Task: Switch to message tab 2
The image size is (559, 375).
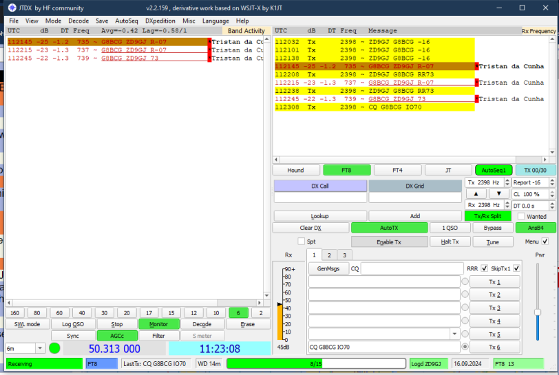Action: (x=329, y=255)
